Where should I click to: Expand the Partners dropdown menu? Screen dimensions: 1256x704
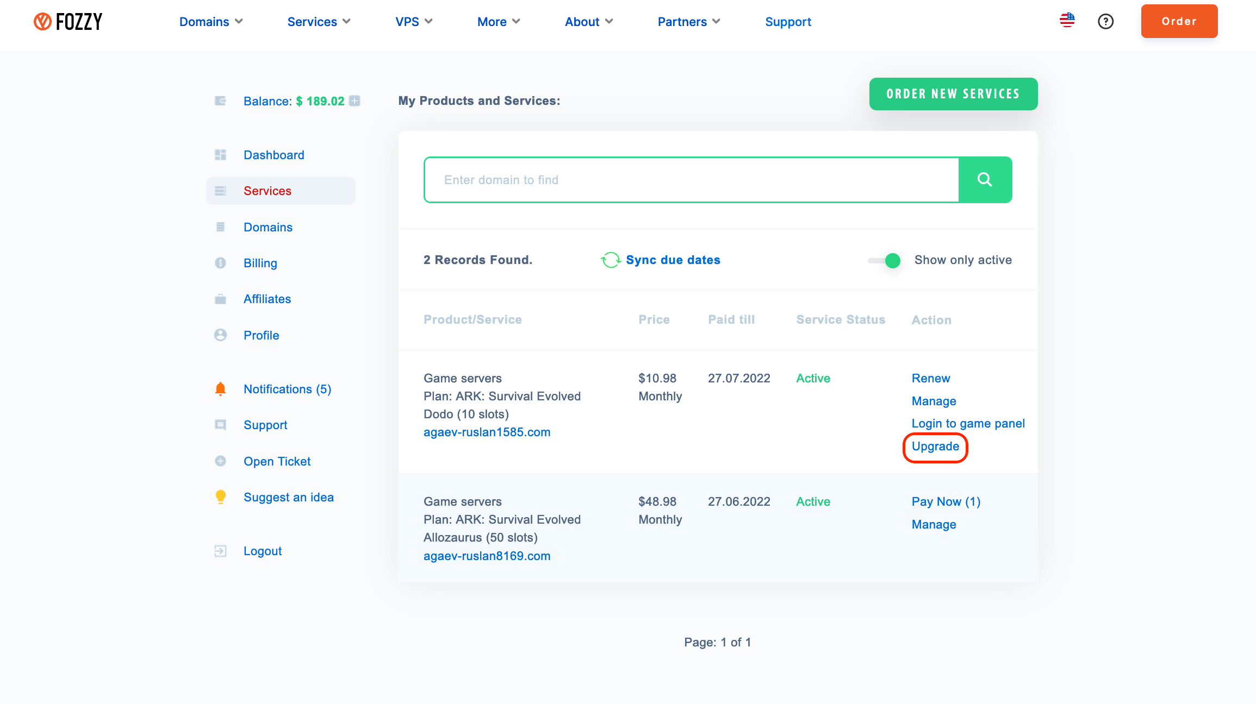tap(689, 22)
